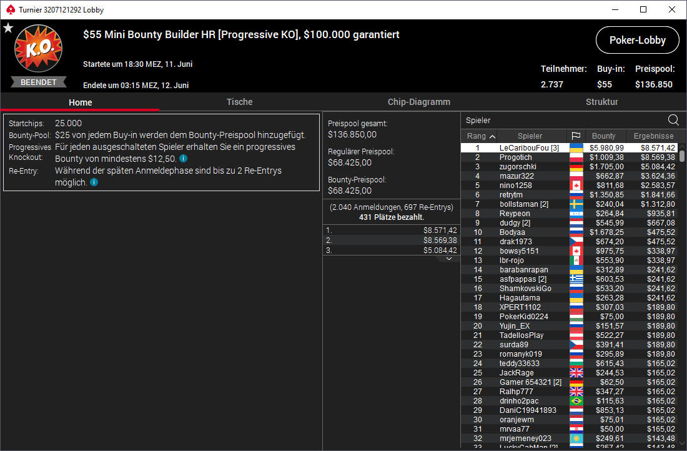Select player row Progotich
The height and width of the screenshot is (451, 687).
[569, 157]
